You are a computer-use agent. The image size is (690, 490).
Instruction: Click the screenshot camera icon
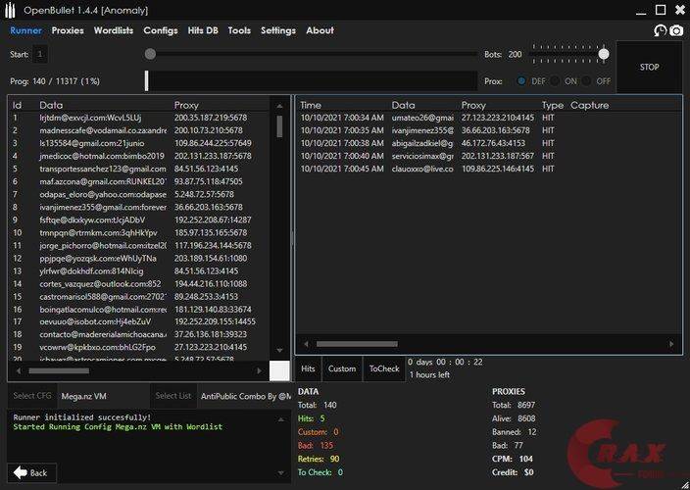(x=676, y=31)
